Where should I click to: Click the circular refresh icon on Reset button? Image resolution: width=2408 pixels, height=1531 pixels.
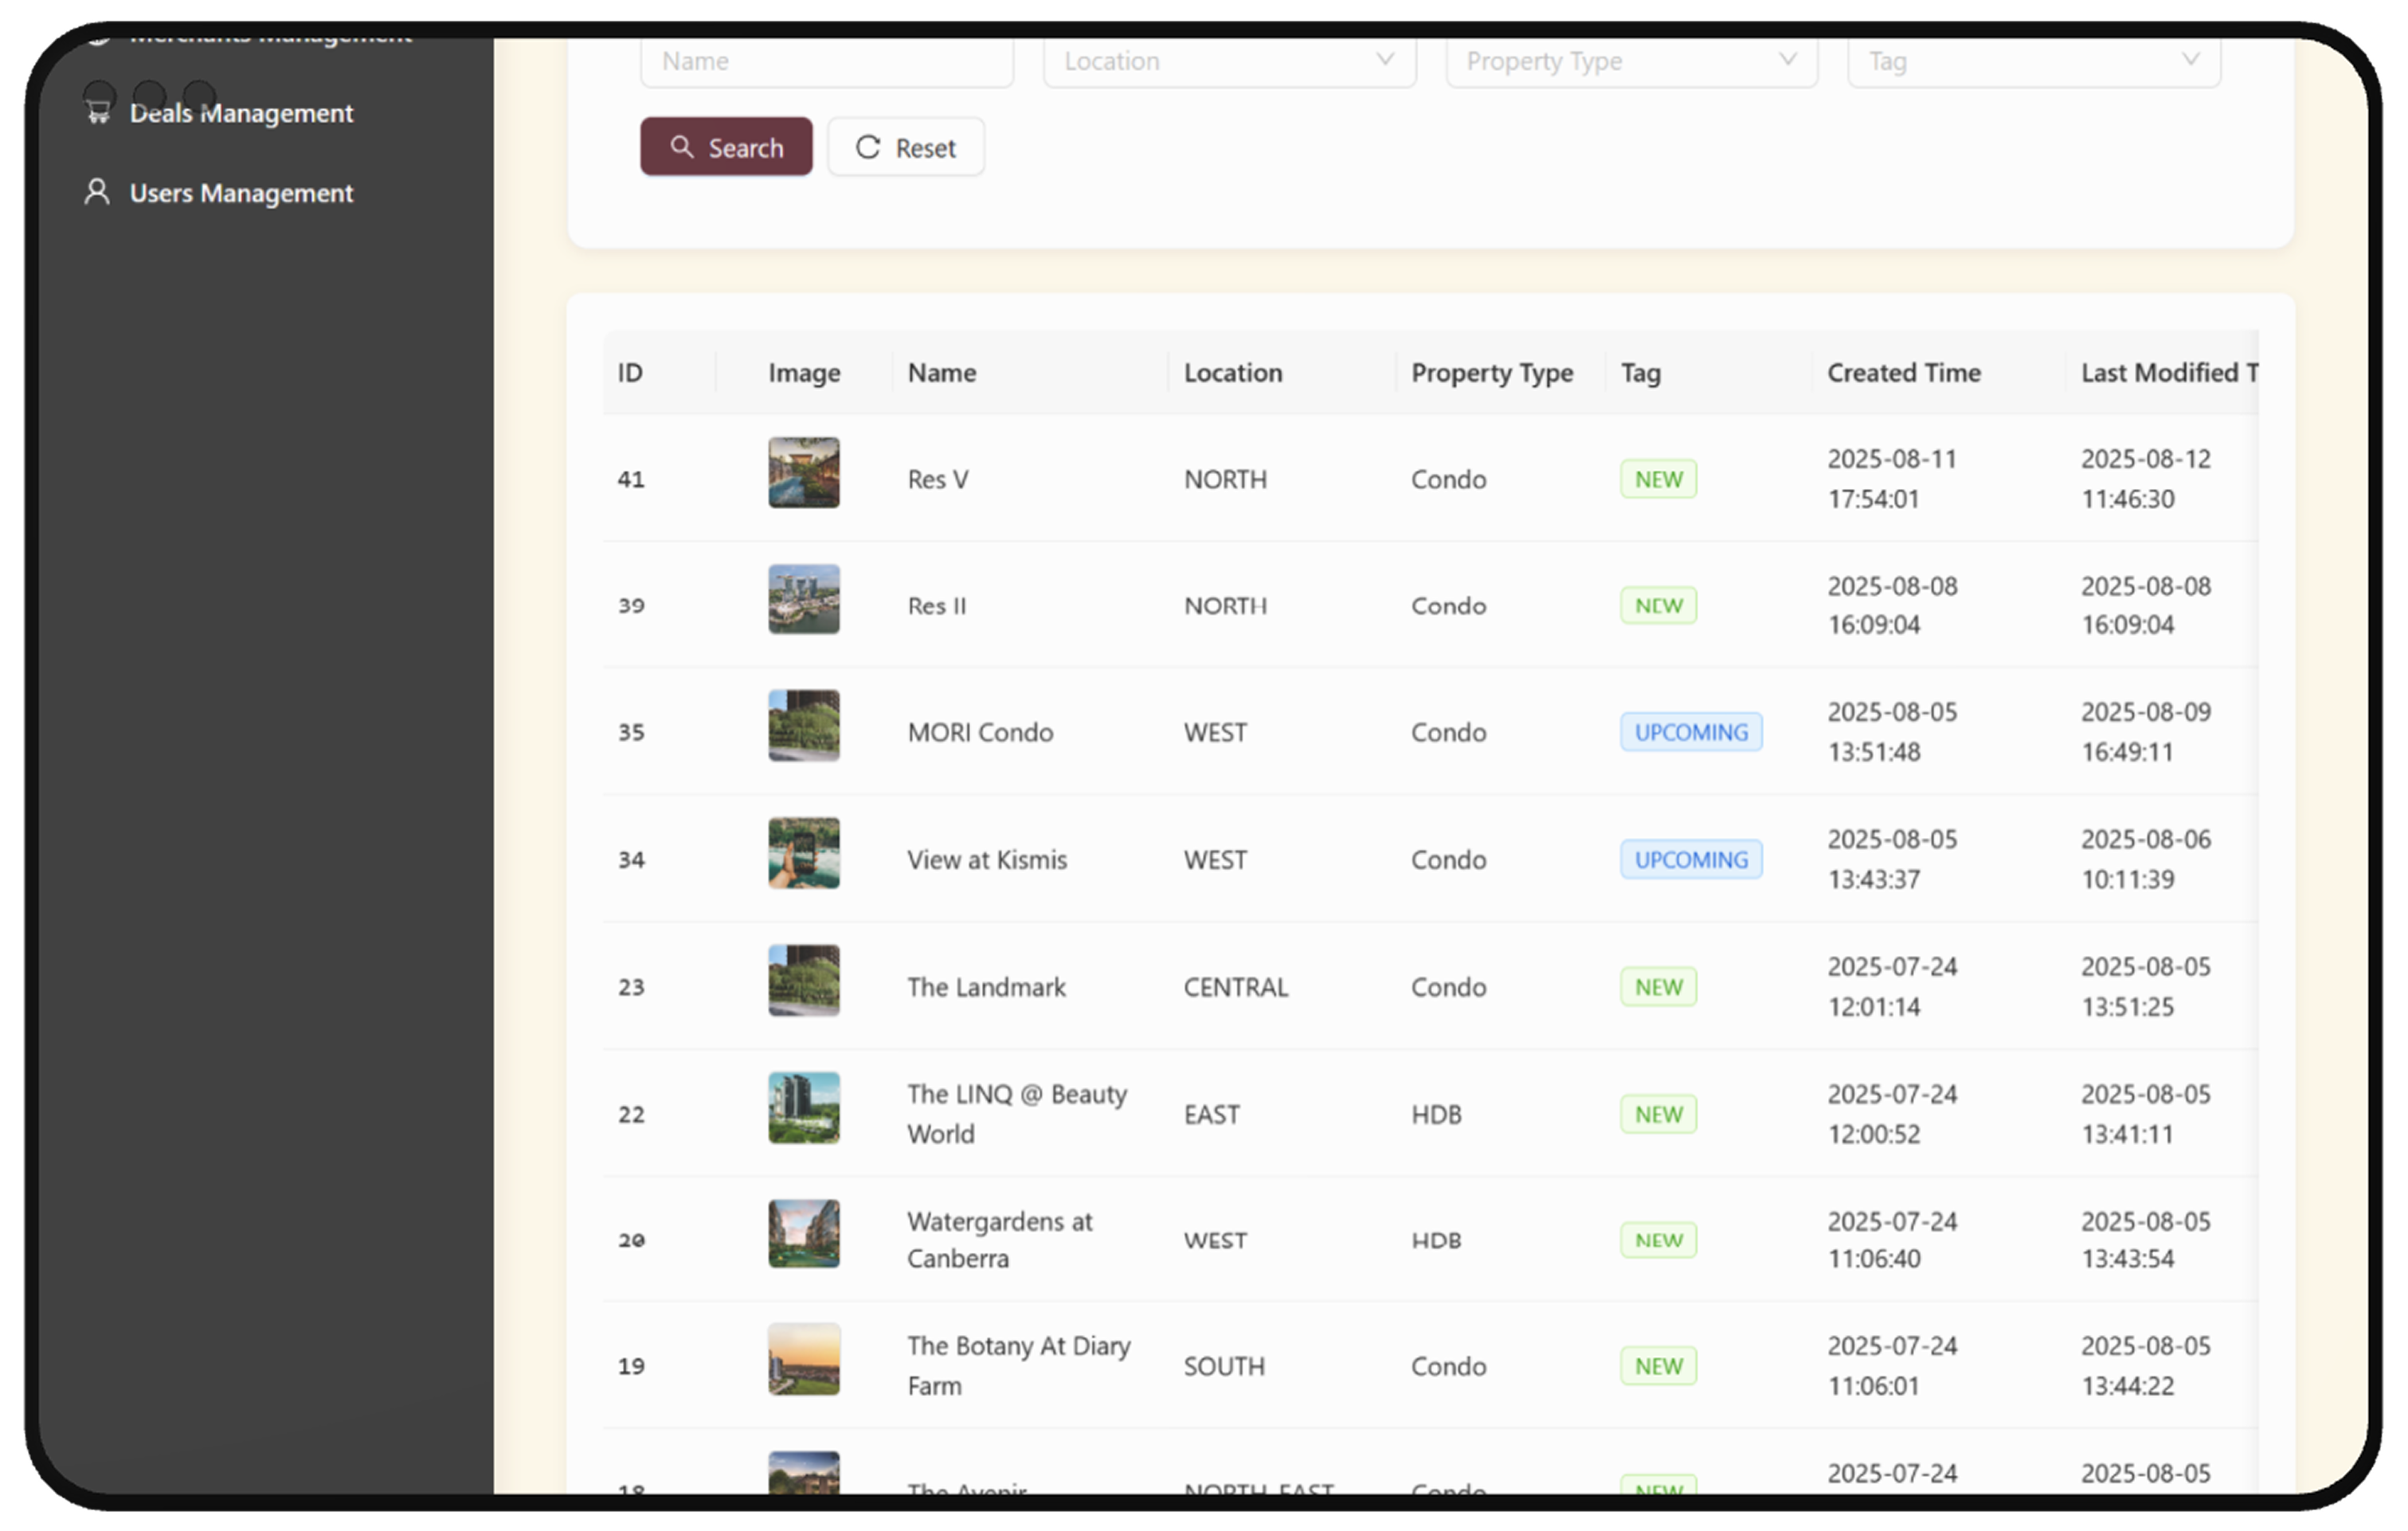[x=867, y=147]
